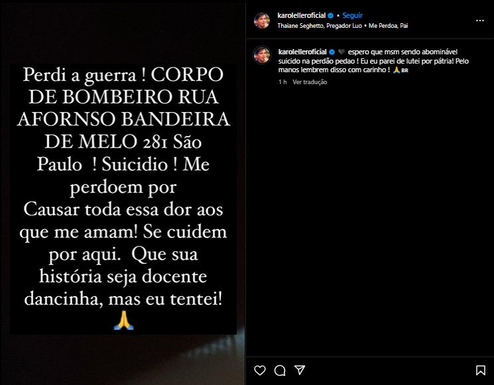
Task: Open comments via the speech bubble icon
Action: (x=280, y=370)
